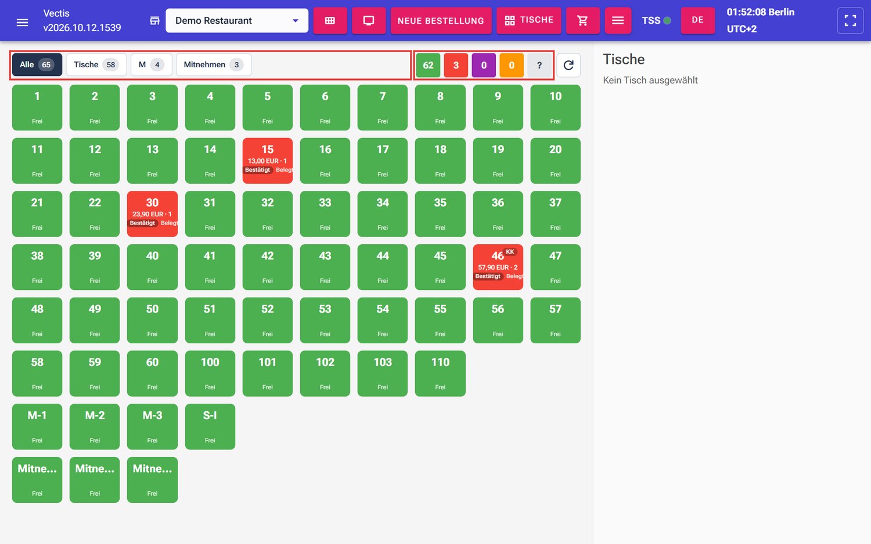
Task: Open the monitor display icon button
Action: click(x=369, y=21)
